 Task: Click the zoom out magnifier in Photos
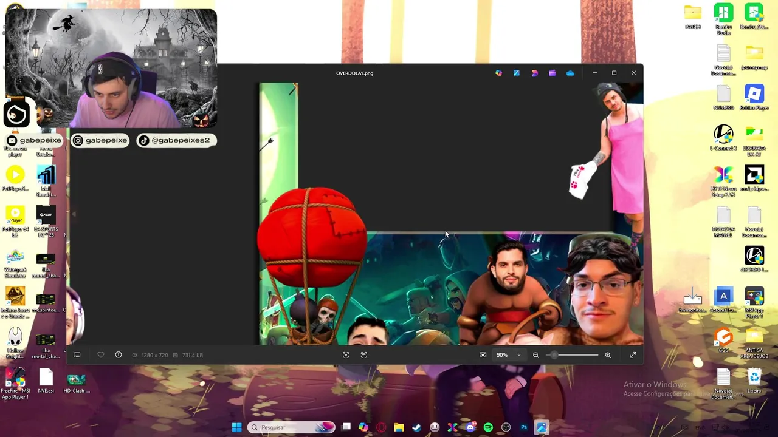click(536, 355)
